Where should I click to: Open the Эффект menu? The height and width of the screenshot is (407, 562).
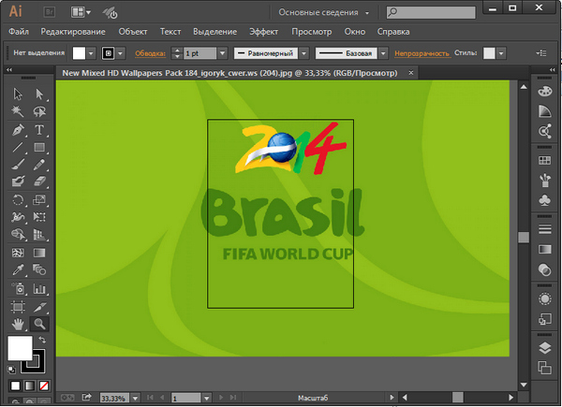(263, 32)
